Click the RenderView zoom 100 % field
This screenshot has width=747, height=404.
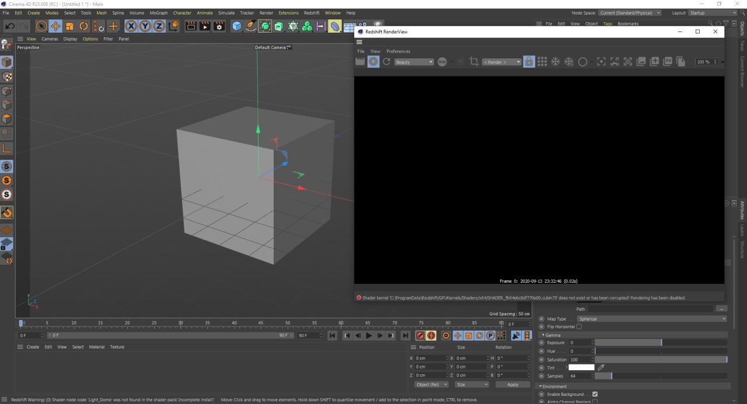coord(707,62)
